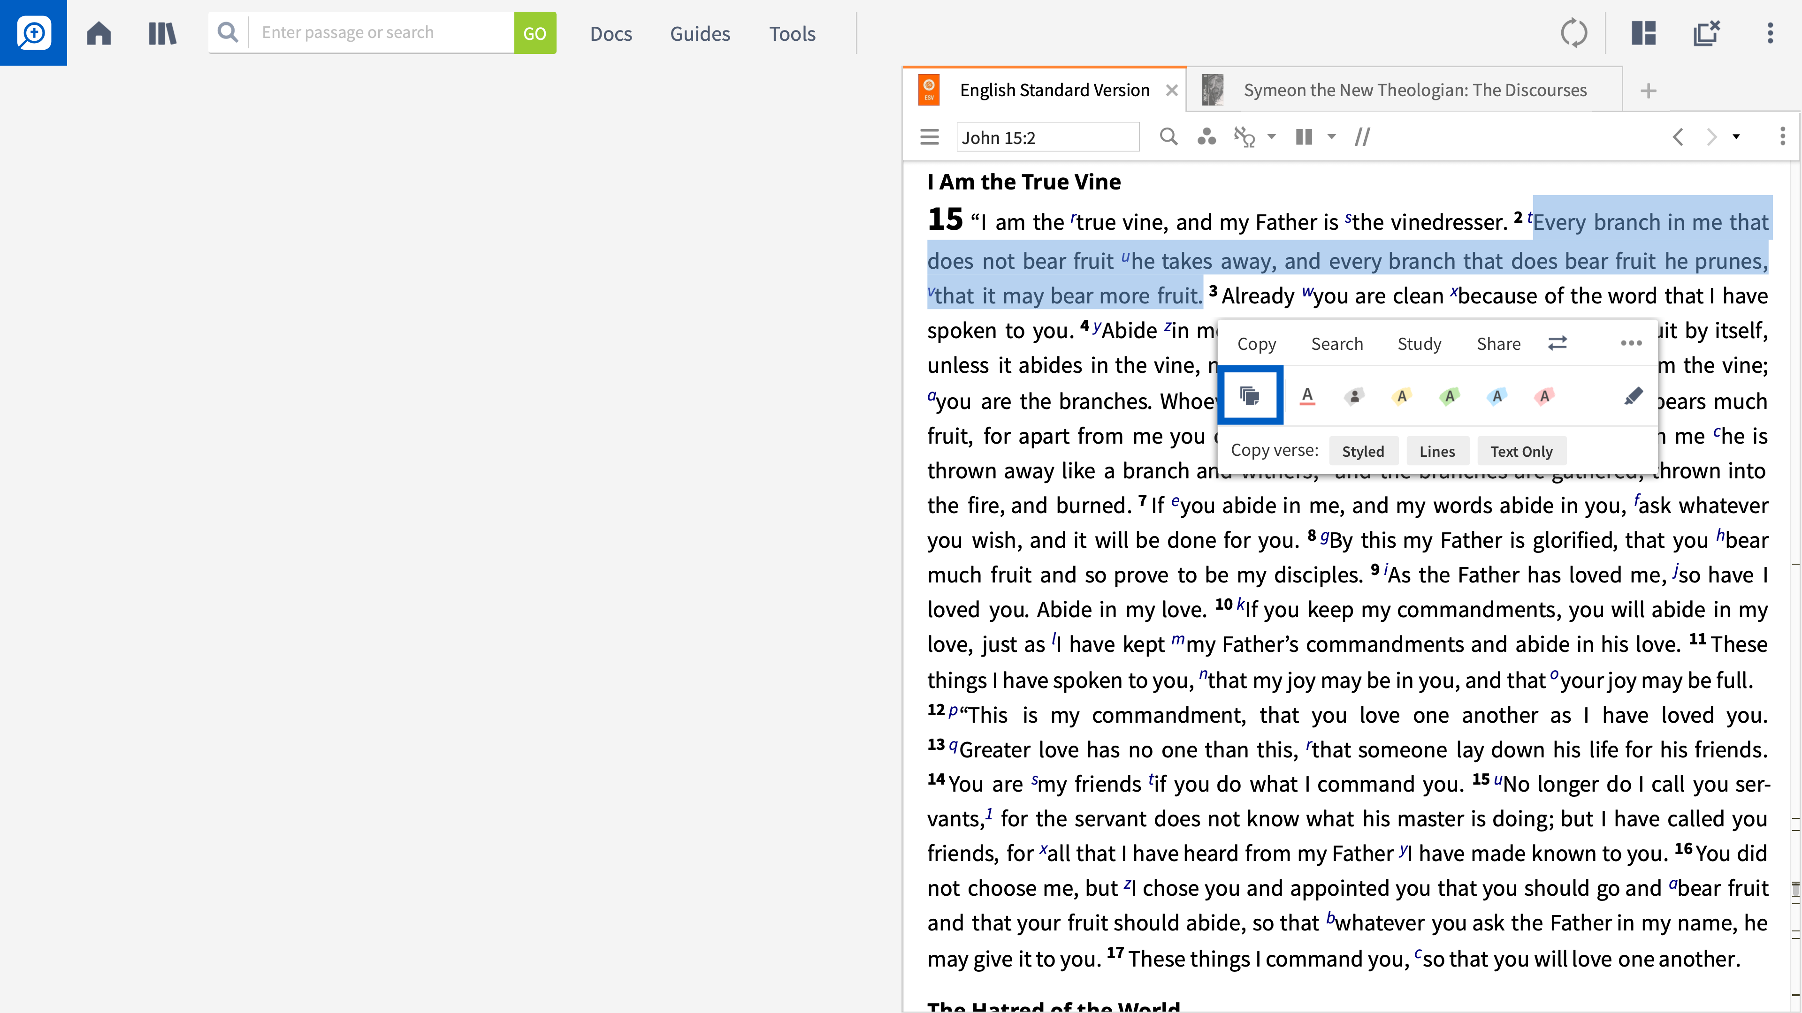Open the highlighter marker tool icon
This screenshot has height=1013, width=1802.
[x=1634, y=396]
